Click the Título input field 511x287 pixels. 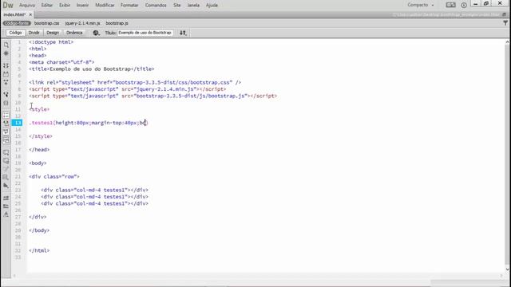tap(145, 33)
